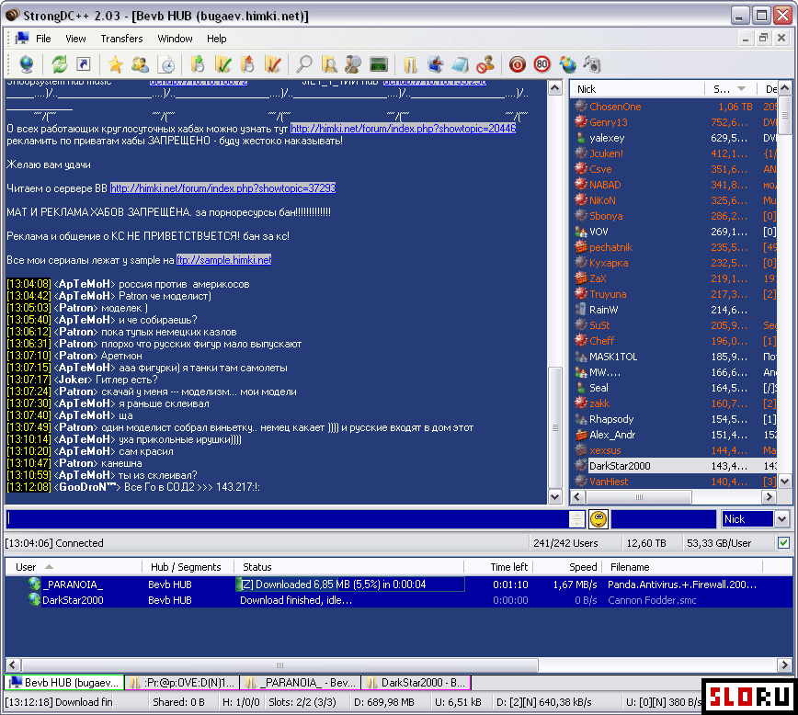Select the DarkStar2000 transfer row
This screenshot has height=715, width=798.
pyautogui.click(x=398, y=600)
